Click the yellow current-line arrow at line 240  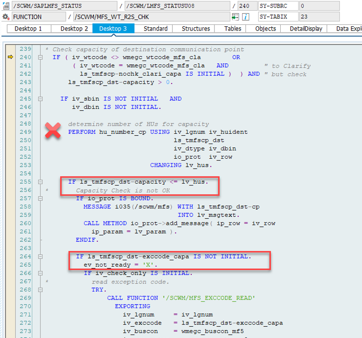pyautogui.click(x=10, y=57)
